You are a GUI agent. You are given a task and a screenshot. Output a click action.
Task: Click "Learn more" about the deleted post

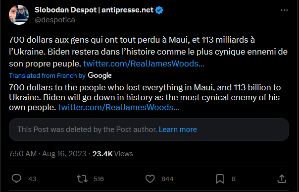pyautogui.click(x=178, y=129)
